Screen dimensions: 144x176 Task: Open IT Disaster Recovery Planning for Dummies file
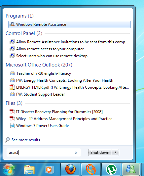pyautogui.click(x=59, y=112)
